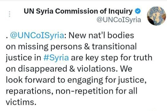
Task: Click the phrase "look forward to engaging"
Action: (54, 80)
